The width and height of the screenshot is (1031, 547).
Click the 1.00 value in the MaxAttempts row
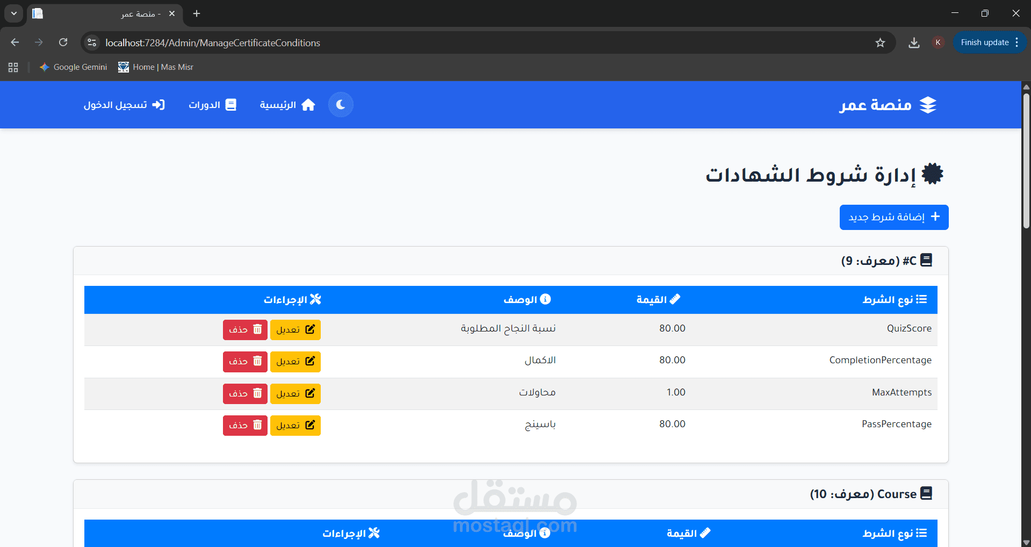point(676,392)
